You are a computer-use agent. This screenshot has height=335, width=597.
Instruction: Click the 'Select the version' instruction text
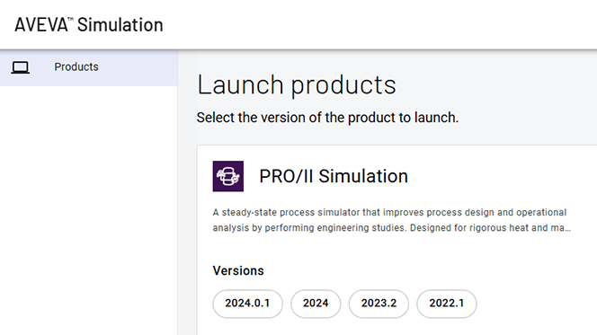(x=327, y=118)
